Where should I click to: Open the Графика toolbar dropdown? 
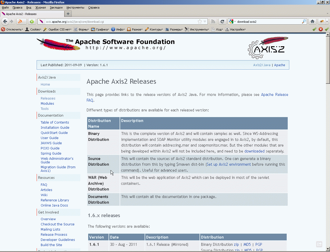pos(100,29)
